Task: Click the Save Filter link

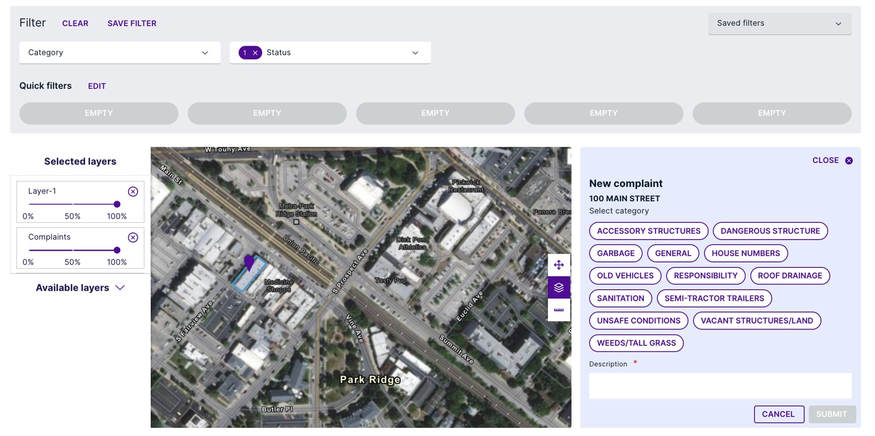Action: tap(132, 23)
